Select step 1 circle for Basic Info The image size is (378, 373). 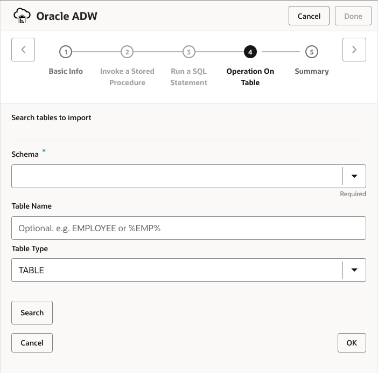66,52
